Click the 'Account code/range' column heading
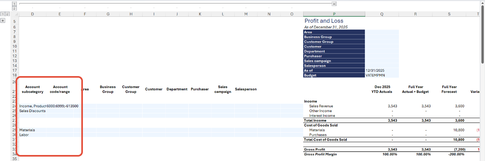Image resolution: width=485 pixels, height=161 pixels. 60,89
